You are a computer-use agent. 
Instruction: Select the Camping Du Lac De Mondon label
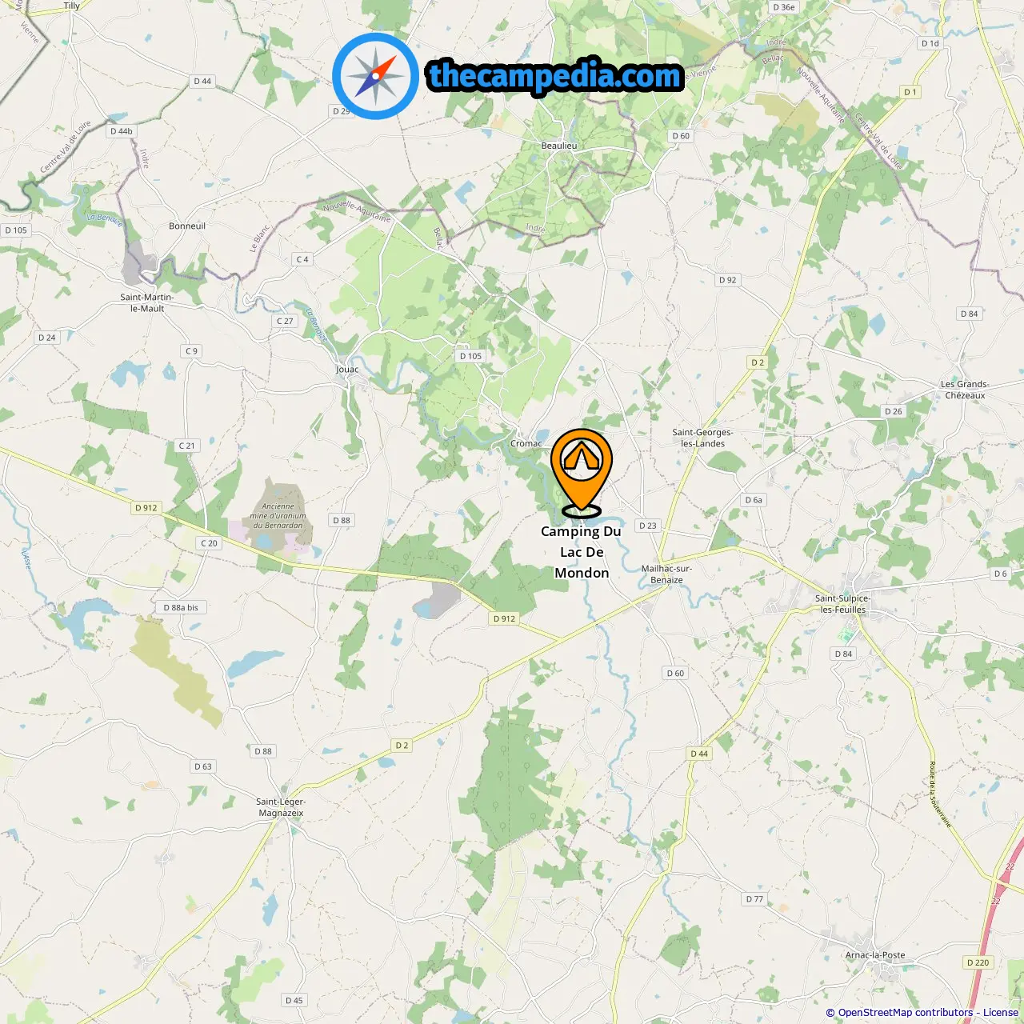click(x=582, y=552)
